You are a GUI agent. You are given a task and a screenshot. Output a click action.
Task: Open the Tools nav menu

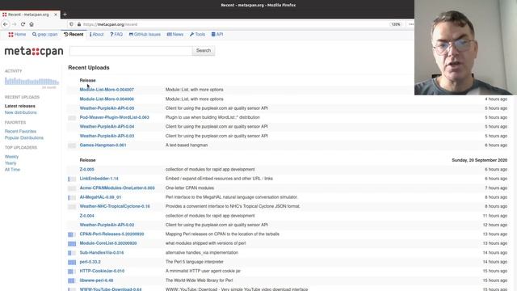197,34
